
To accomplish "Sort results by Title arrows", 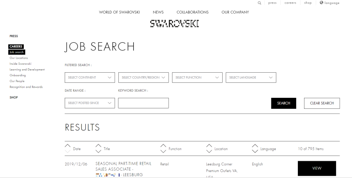I will 98,148.
